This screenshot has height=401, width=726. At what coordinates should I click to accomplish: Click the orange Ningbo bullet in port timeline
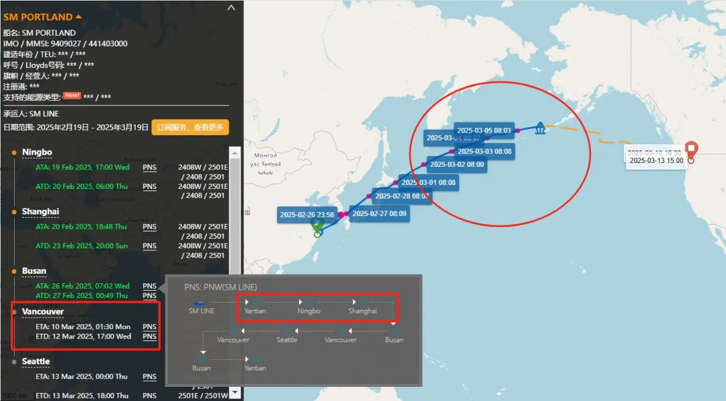click(14, 153)
